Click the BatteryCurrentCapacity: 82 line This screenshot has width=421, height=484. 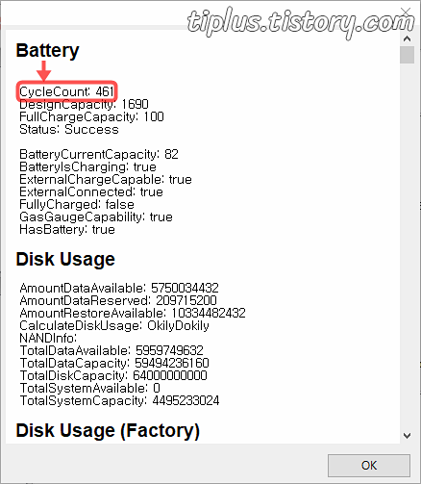[x=99, y=154]
